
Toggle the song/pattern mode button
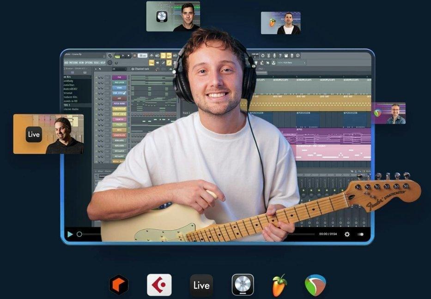117,57
